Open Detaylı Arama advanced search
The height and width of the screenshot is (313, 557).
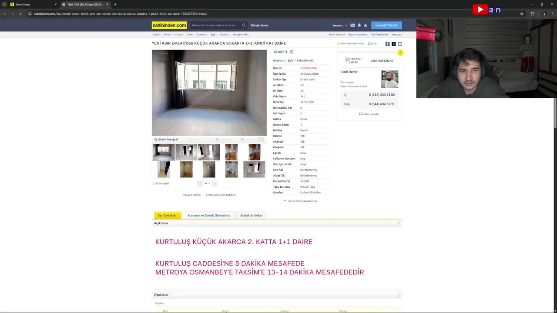pos(259,25)
